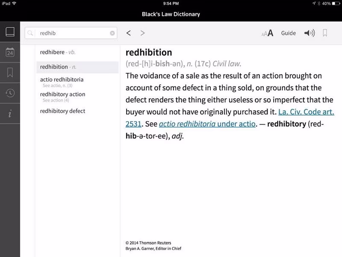Open saved bookmarks in the sidebar
This screenshot has width=342, height=257.
point(10,72)
